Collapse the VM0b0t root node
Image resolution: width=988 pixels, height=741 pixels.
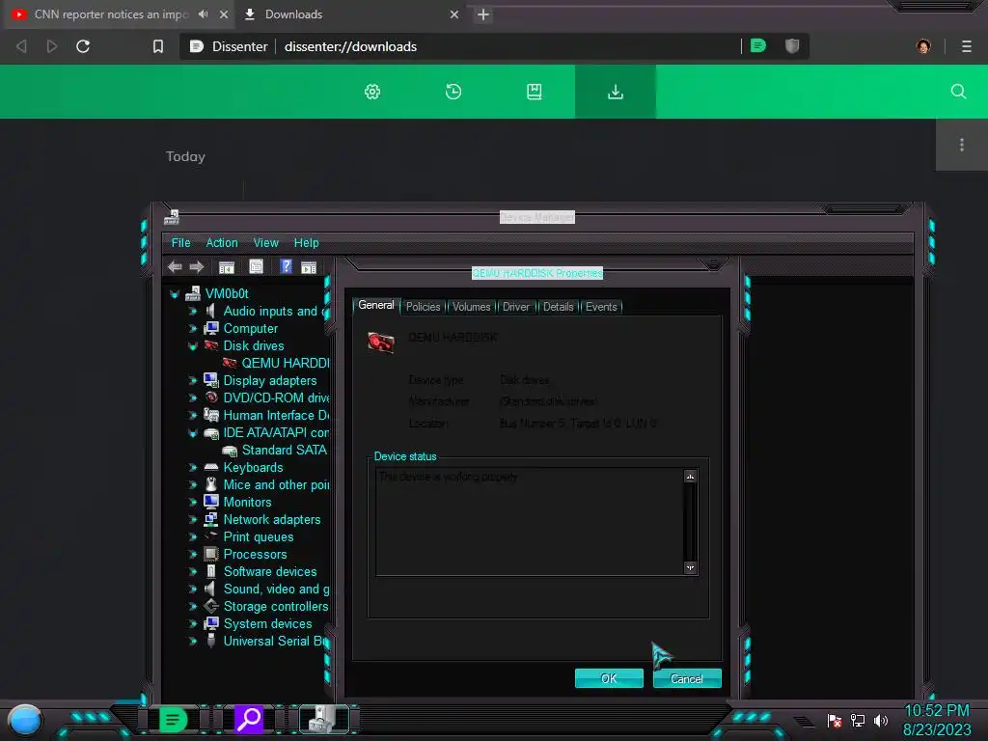pos(175,294)
